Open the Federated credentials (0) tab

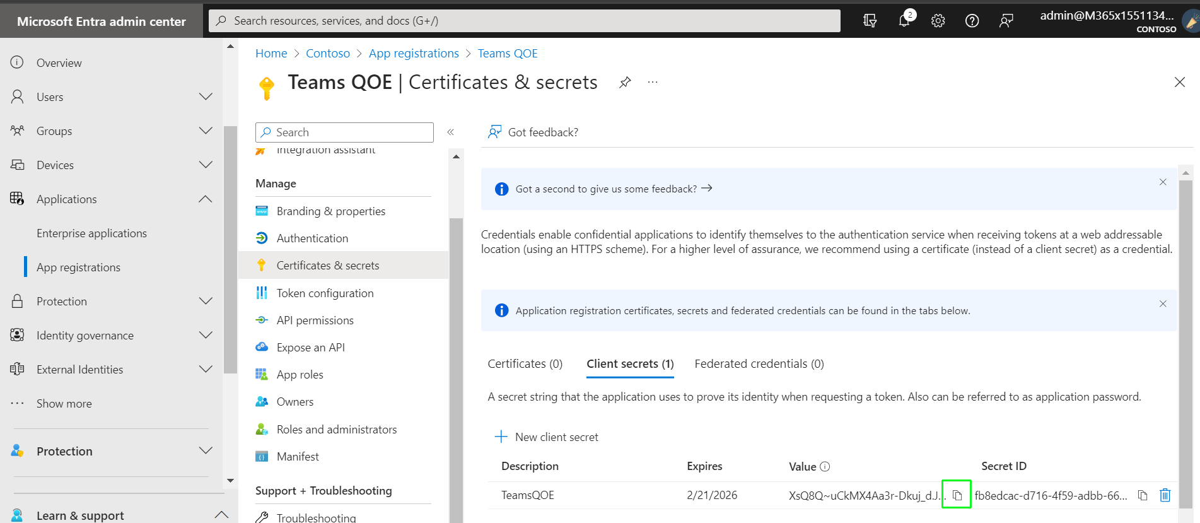point(759,364)
